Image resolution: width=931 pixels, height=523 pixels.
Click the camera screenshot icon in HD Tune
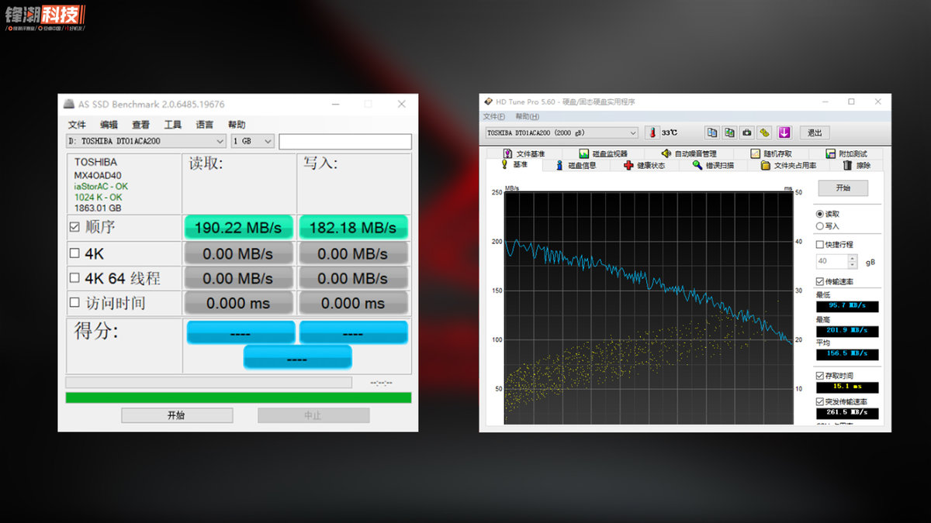[746, 132]
